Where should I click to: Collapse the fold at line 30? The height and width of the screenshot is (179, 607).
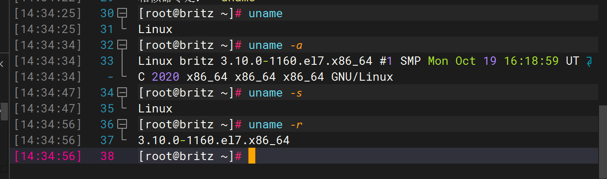click(x=122, y=14)
